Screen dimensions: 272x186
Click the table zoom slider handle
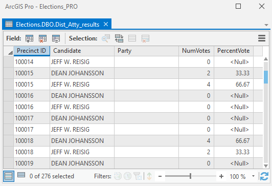[190, 176]
